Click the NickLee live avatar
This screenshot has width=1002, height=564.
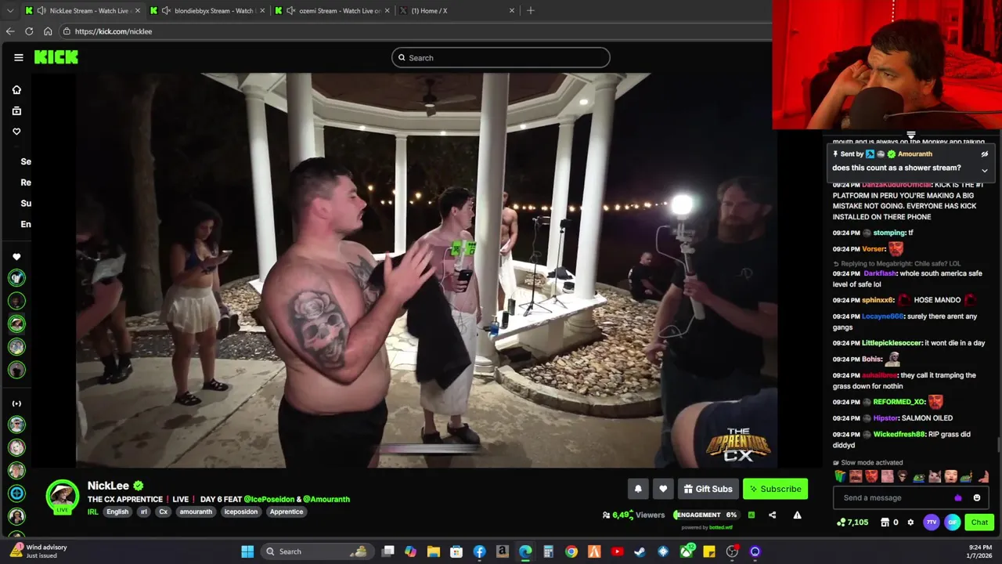62,496
